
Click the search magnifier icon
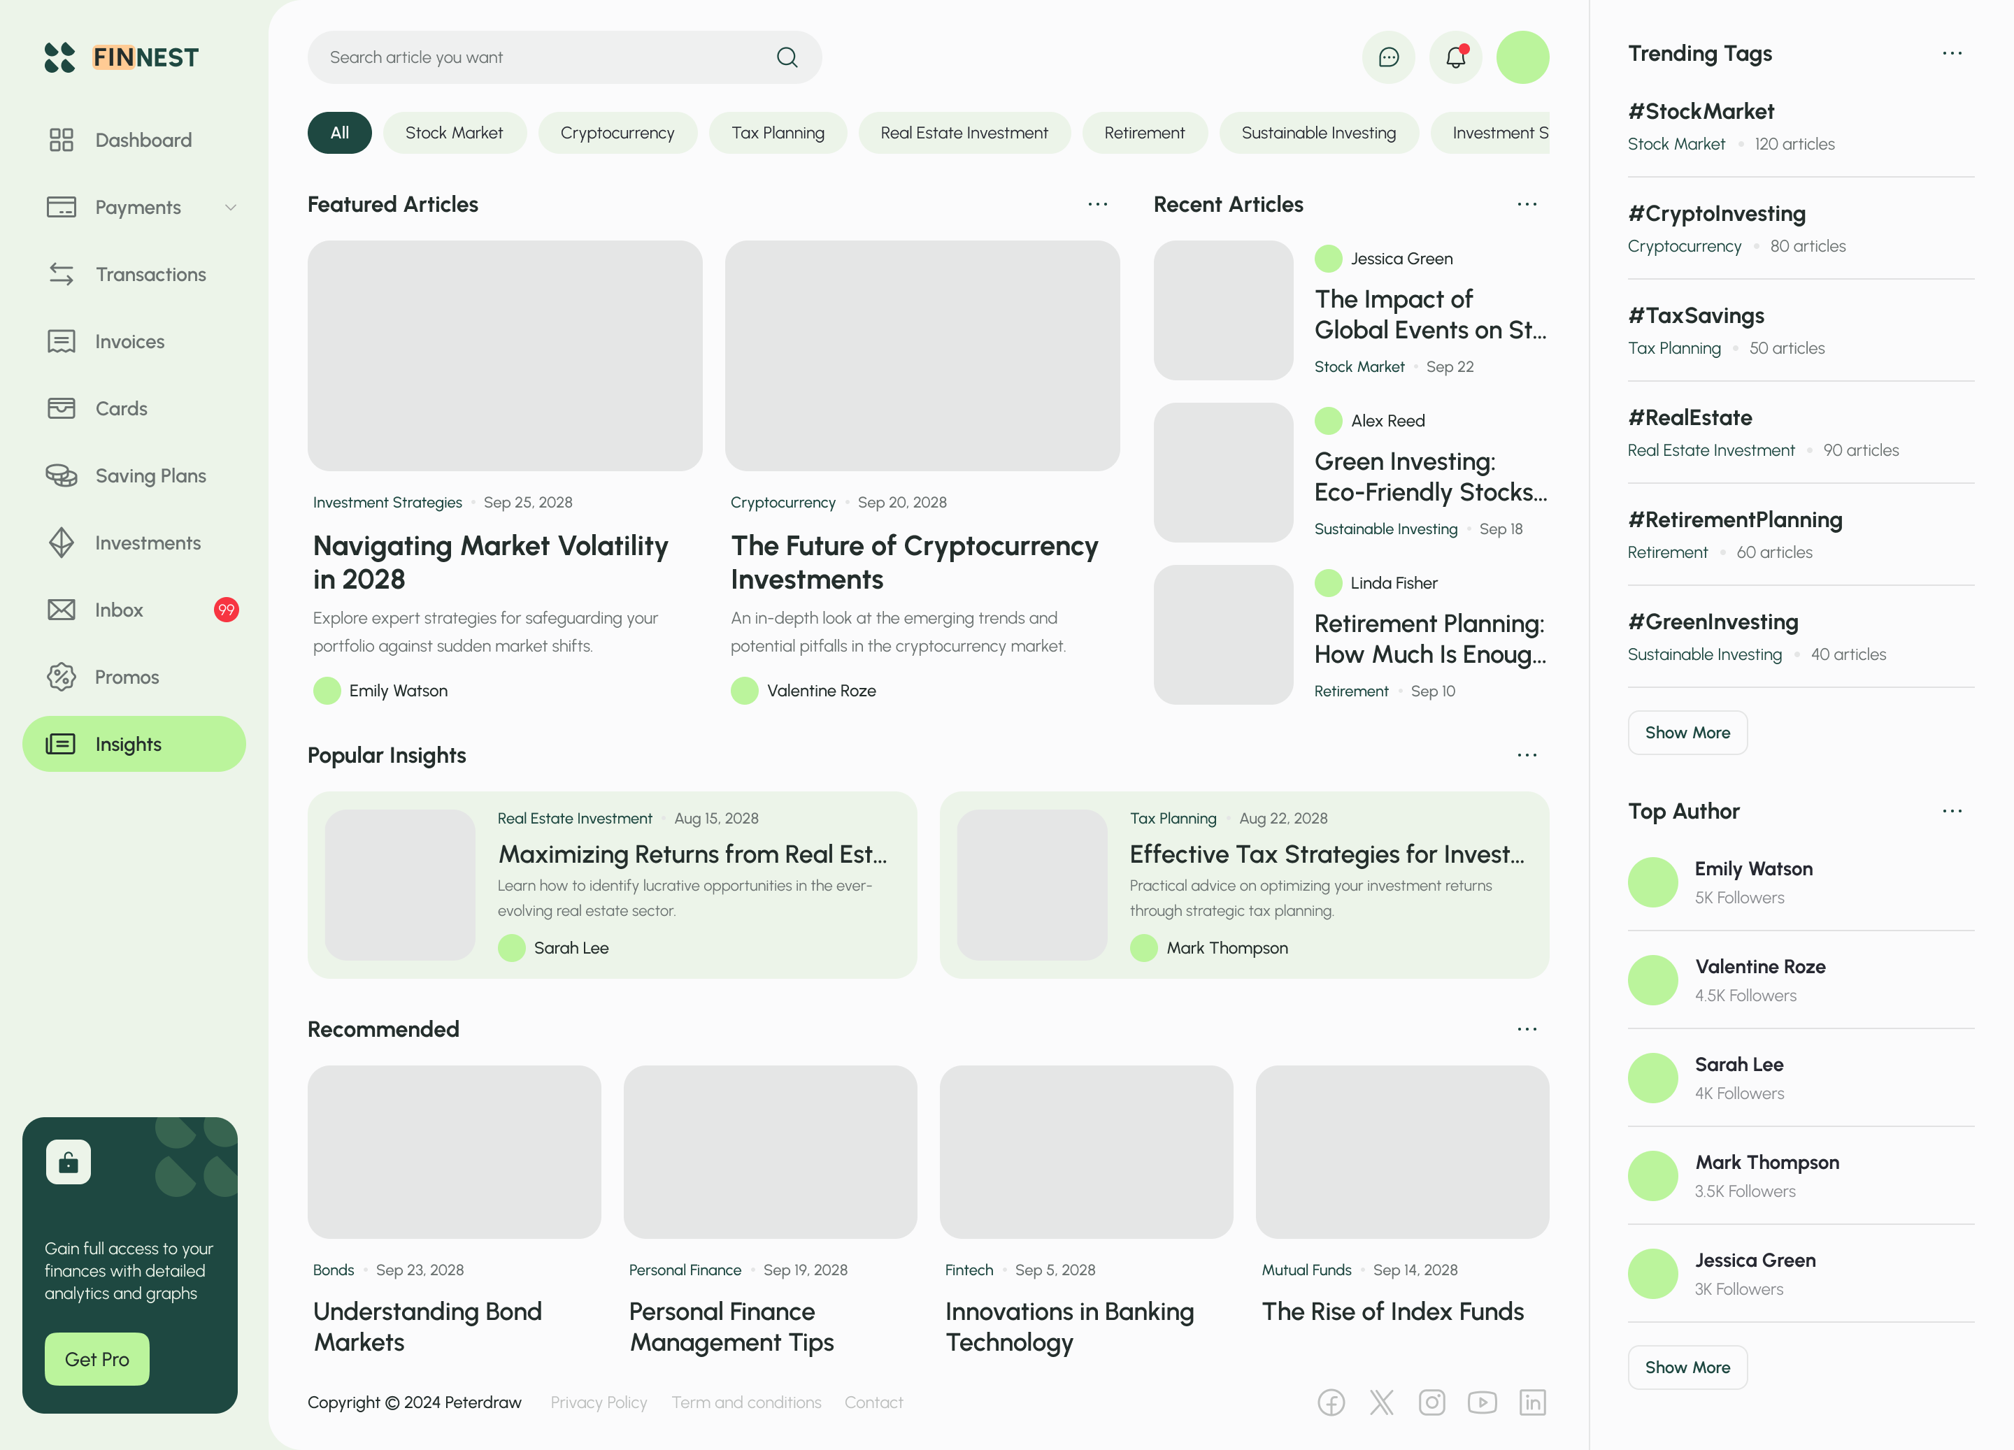click(787, 58)
